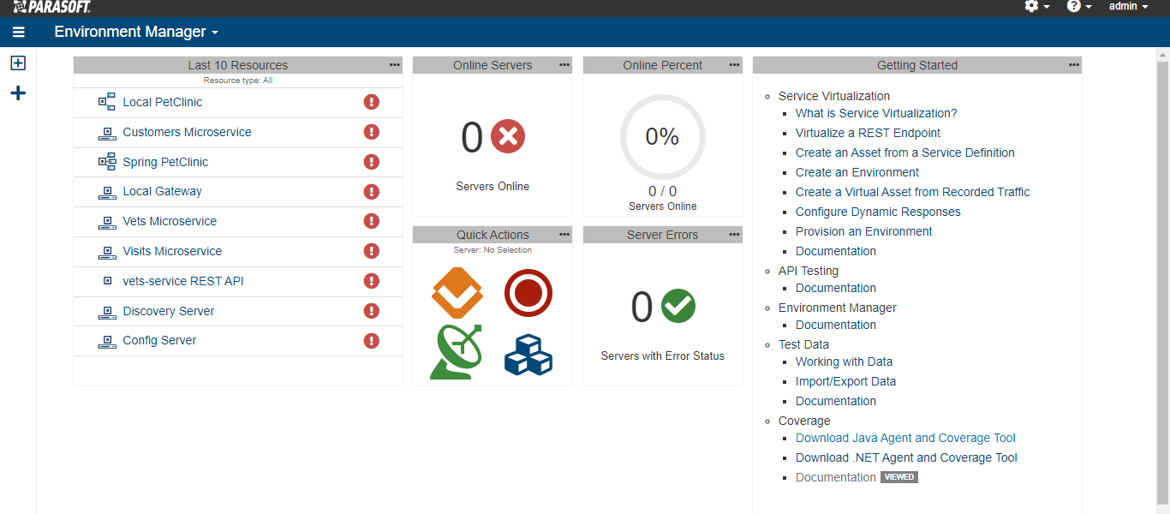Click the error status icon for Local Gateway
This screenshot has width=1170, height=514.
tap(372, 191)
